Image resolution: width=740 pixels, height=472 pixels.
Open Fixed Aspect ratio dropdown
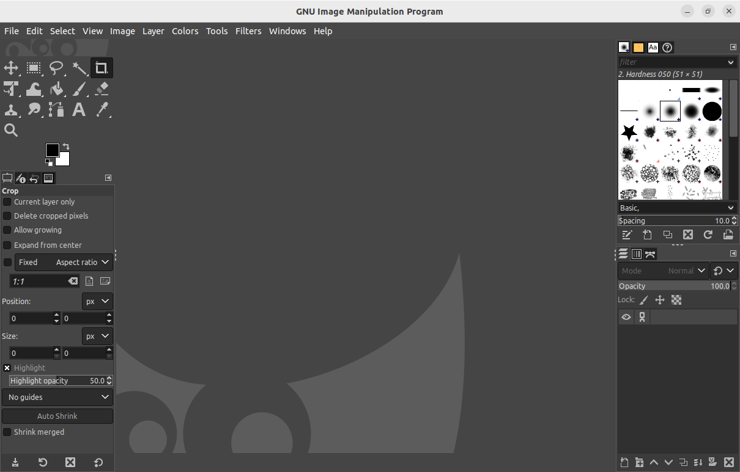pyautogui.click(x=64, y=262)
